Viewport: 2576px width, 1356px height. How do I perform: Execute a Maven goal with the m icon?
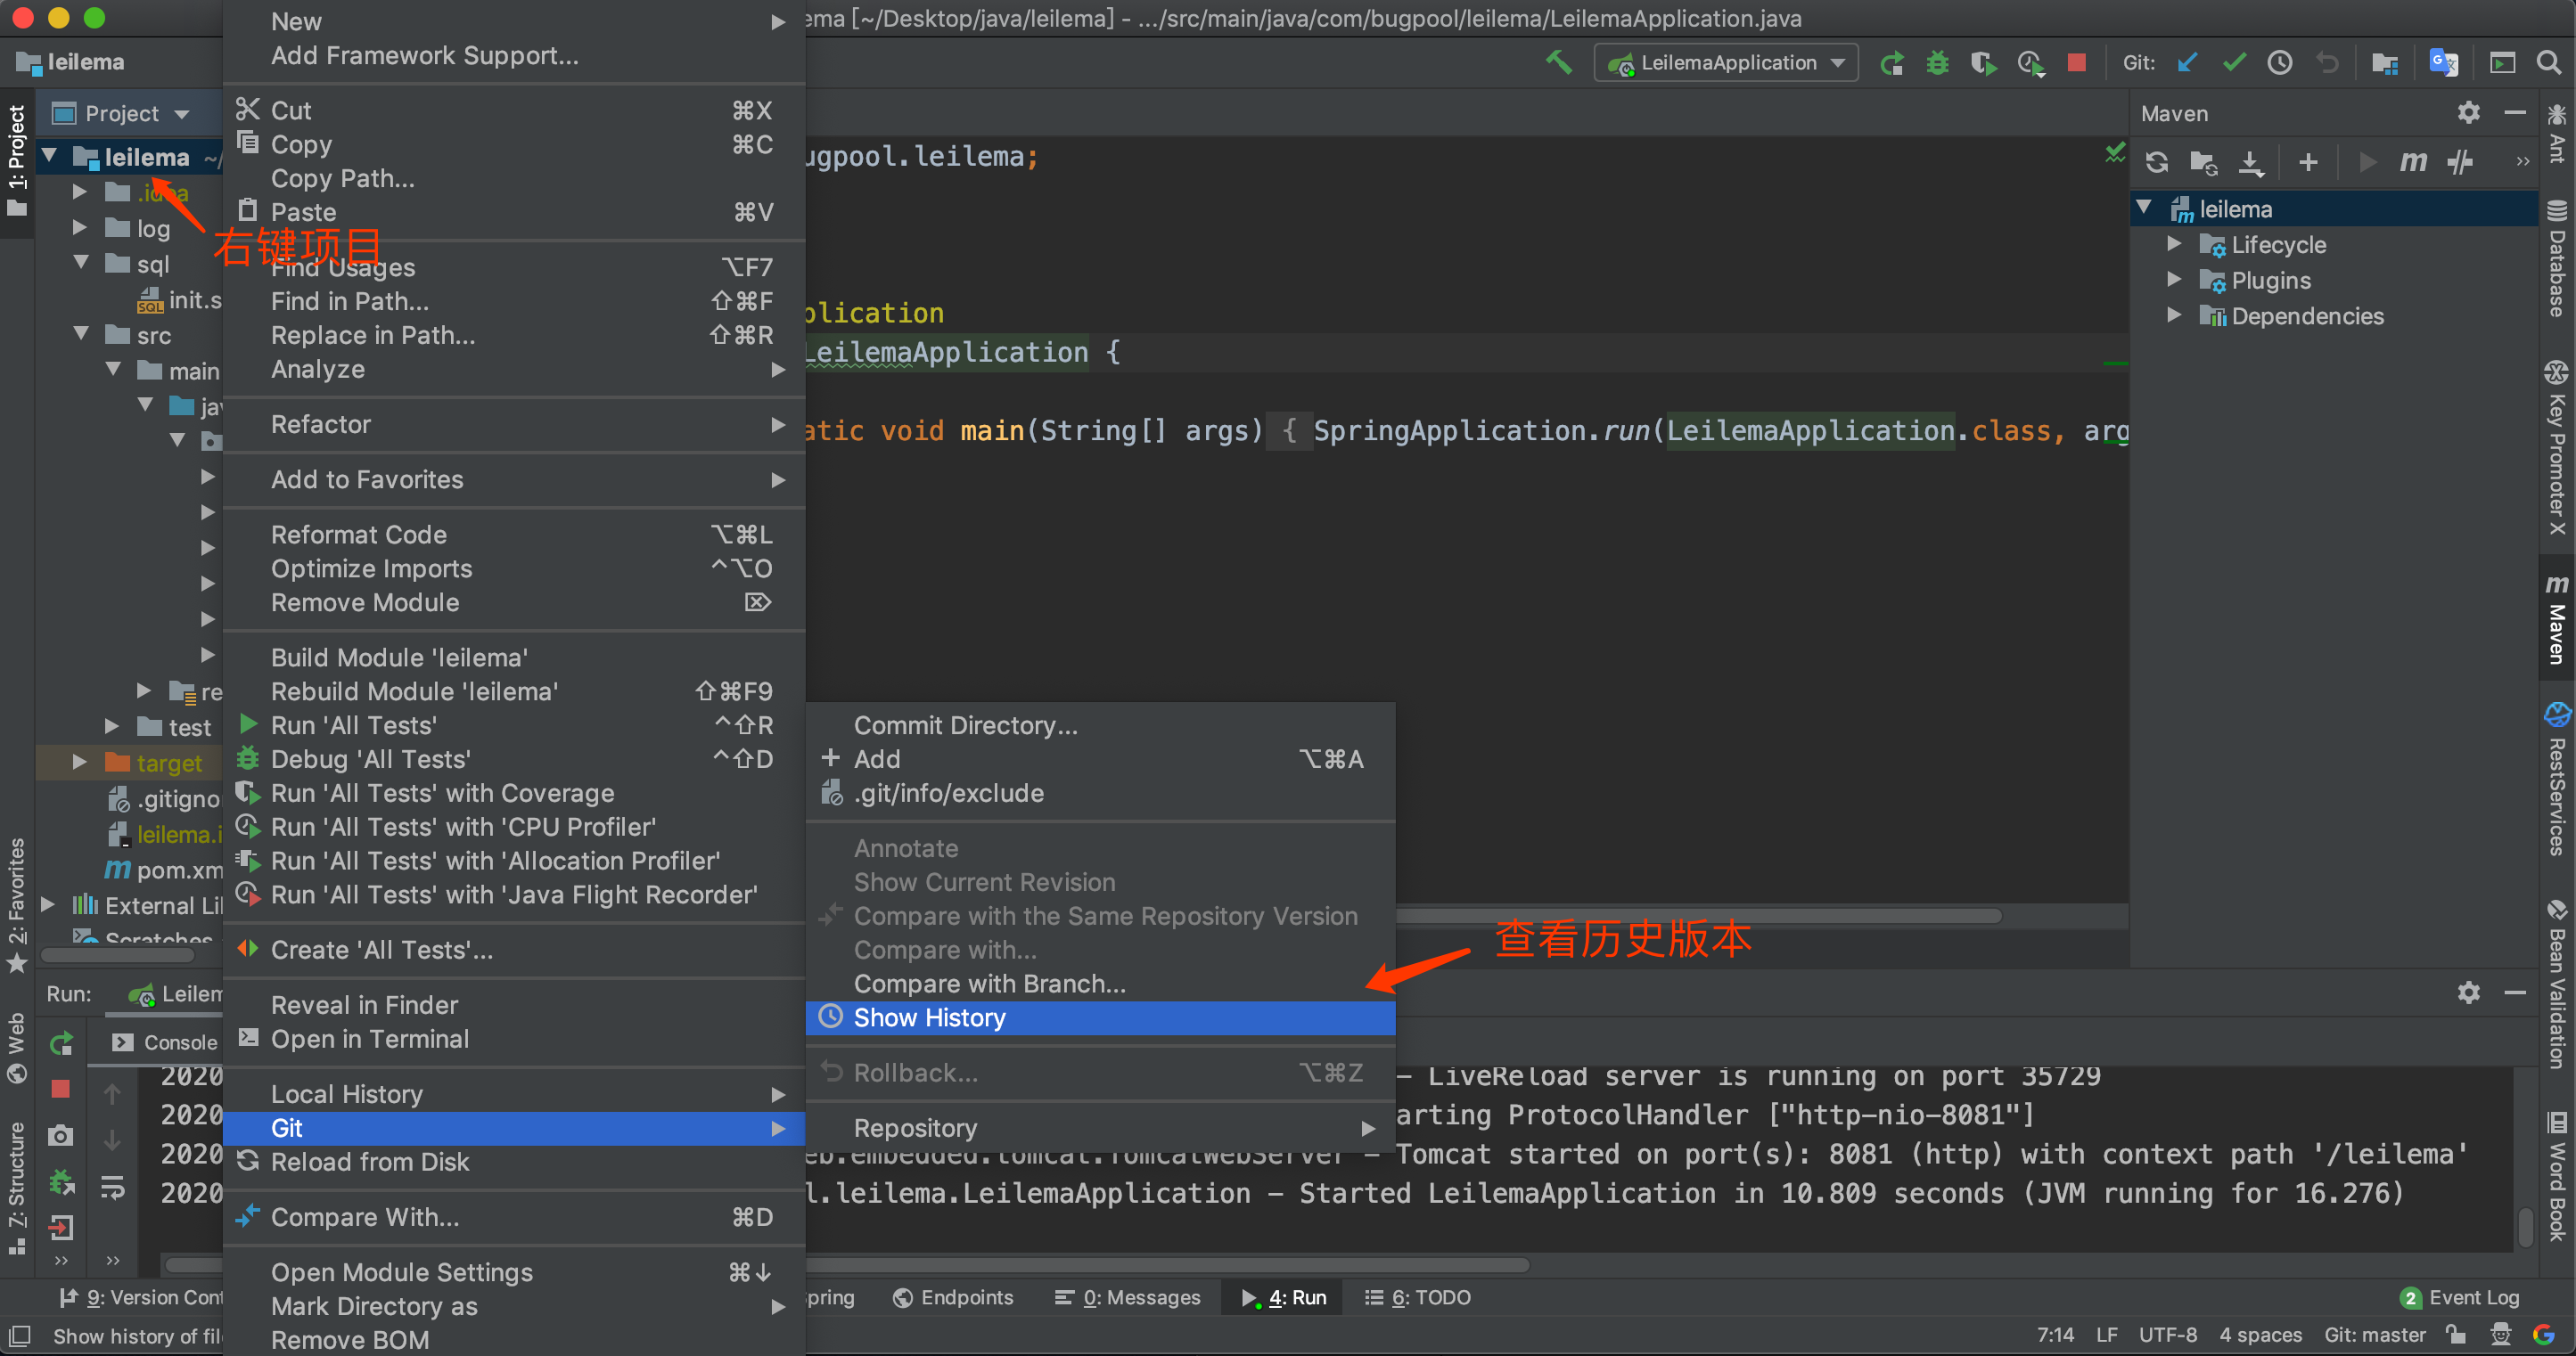pos(2413,162)
